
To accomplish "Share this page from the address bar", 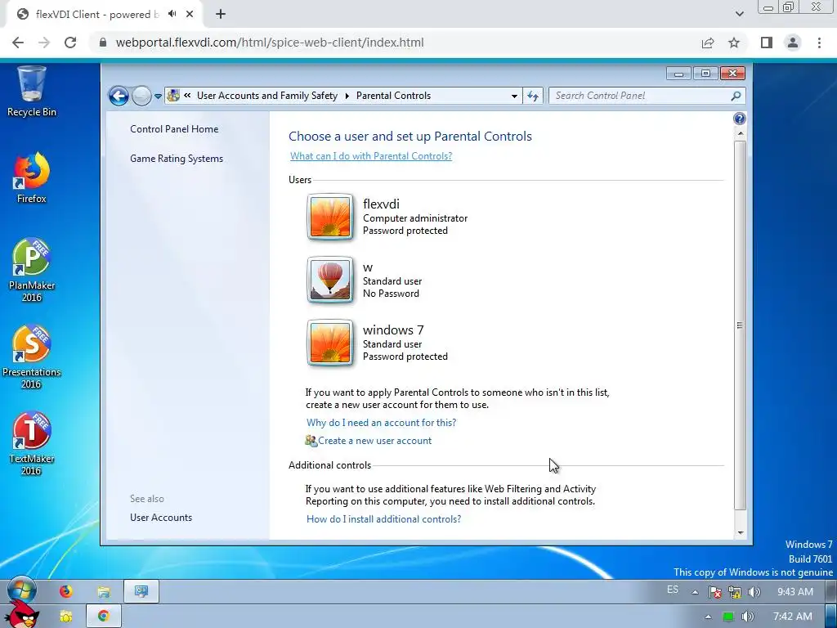I will 708,43.
